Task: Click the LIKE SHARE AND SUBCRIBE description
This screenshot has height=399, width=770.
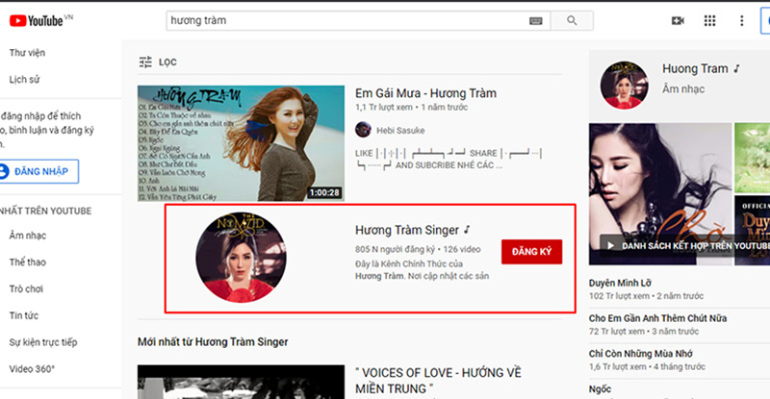Action: coord(448,159)
